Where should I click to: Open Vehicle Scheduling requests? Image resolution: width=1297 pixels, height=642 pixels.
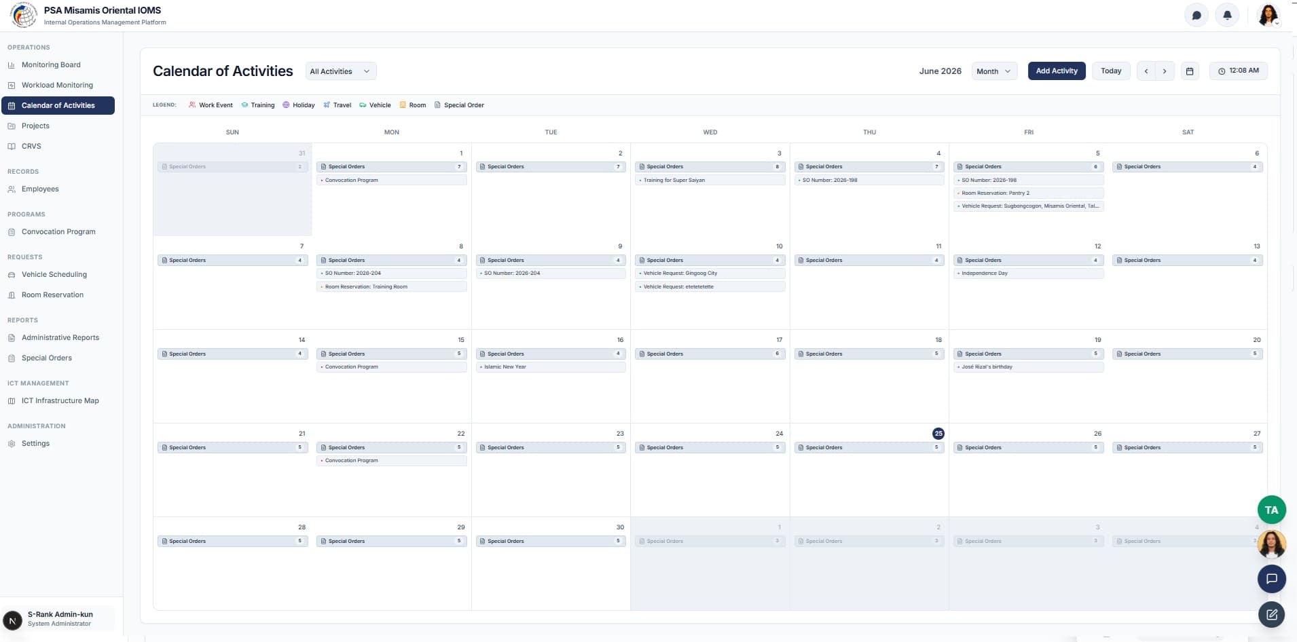point(58,275)
